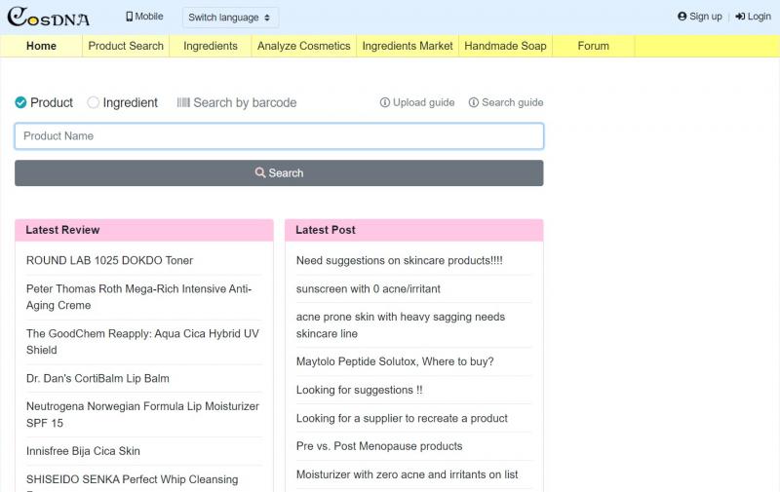Expand the Switch language dropdown
The width and height of the screenshot is (780, 492).
click(x=230, y=18)
